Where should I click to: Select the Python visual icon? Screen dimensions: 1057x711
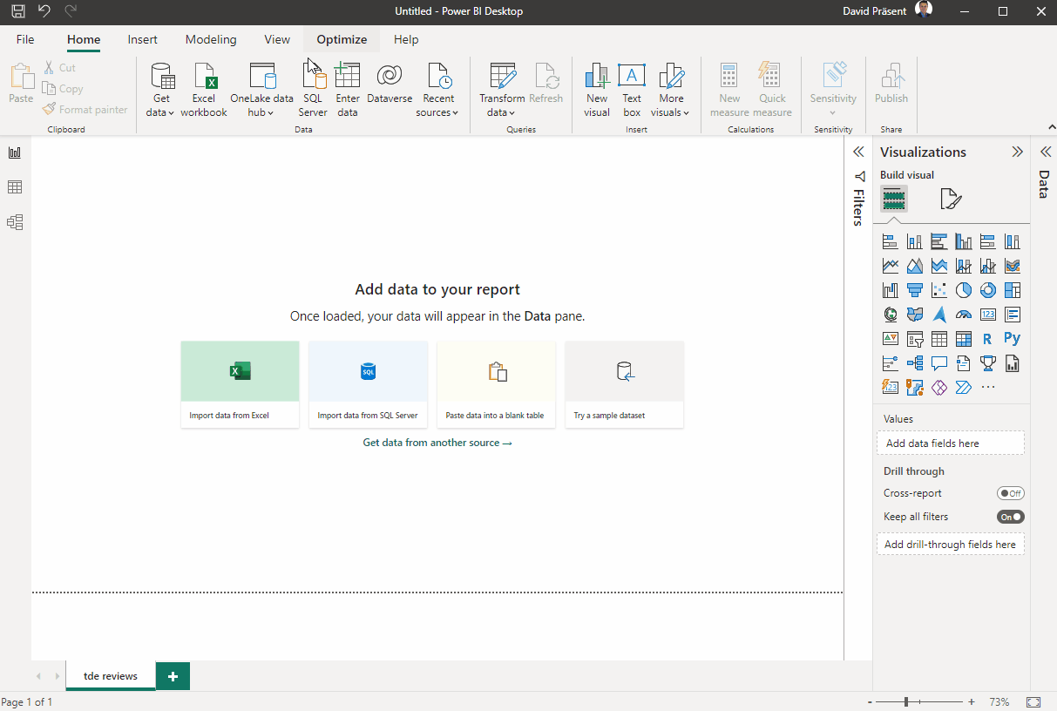[1012, 339]
